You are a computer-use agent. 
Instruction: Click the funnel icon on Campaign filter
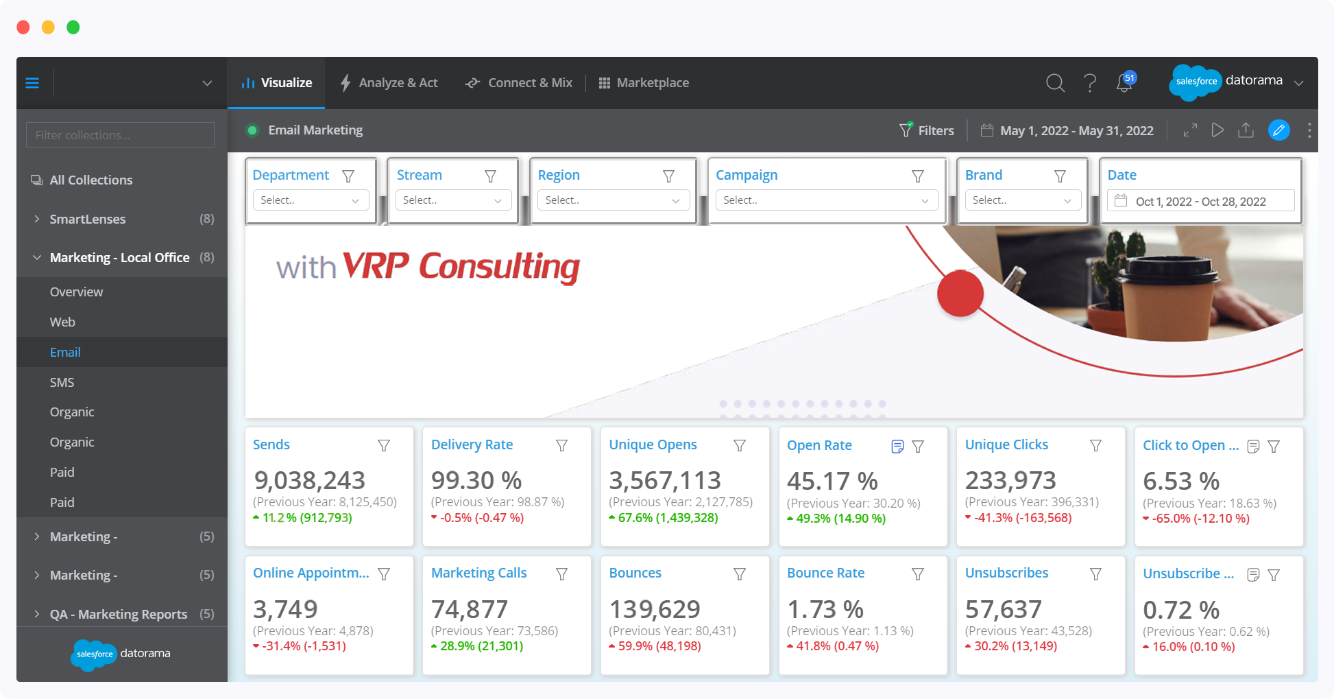click(918, 176)
